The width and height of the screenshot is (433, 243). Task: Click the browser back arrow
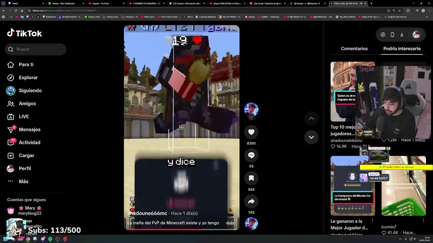pos(4,10)
